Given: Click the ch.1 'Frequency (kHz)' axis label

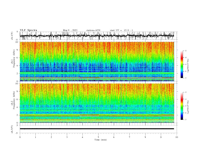Looking at the screenshot, I should 14,58.
